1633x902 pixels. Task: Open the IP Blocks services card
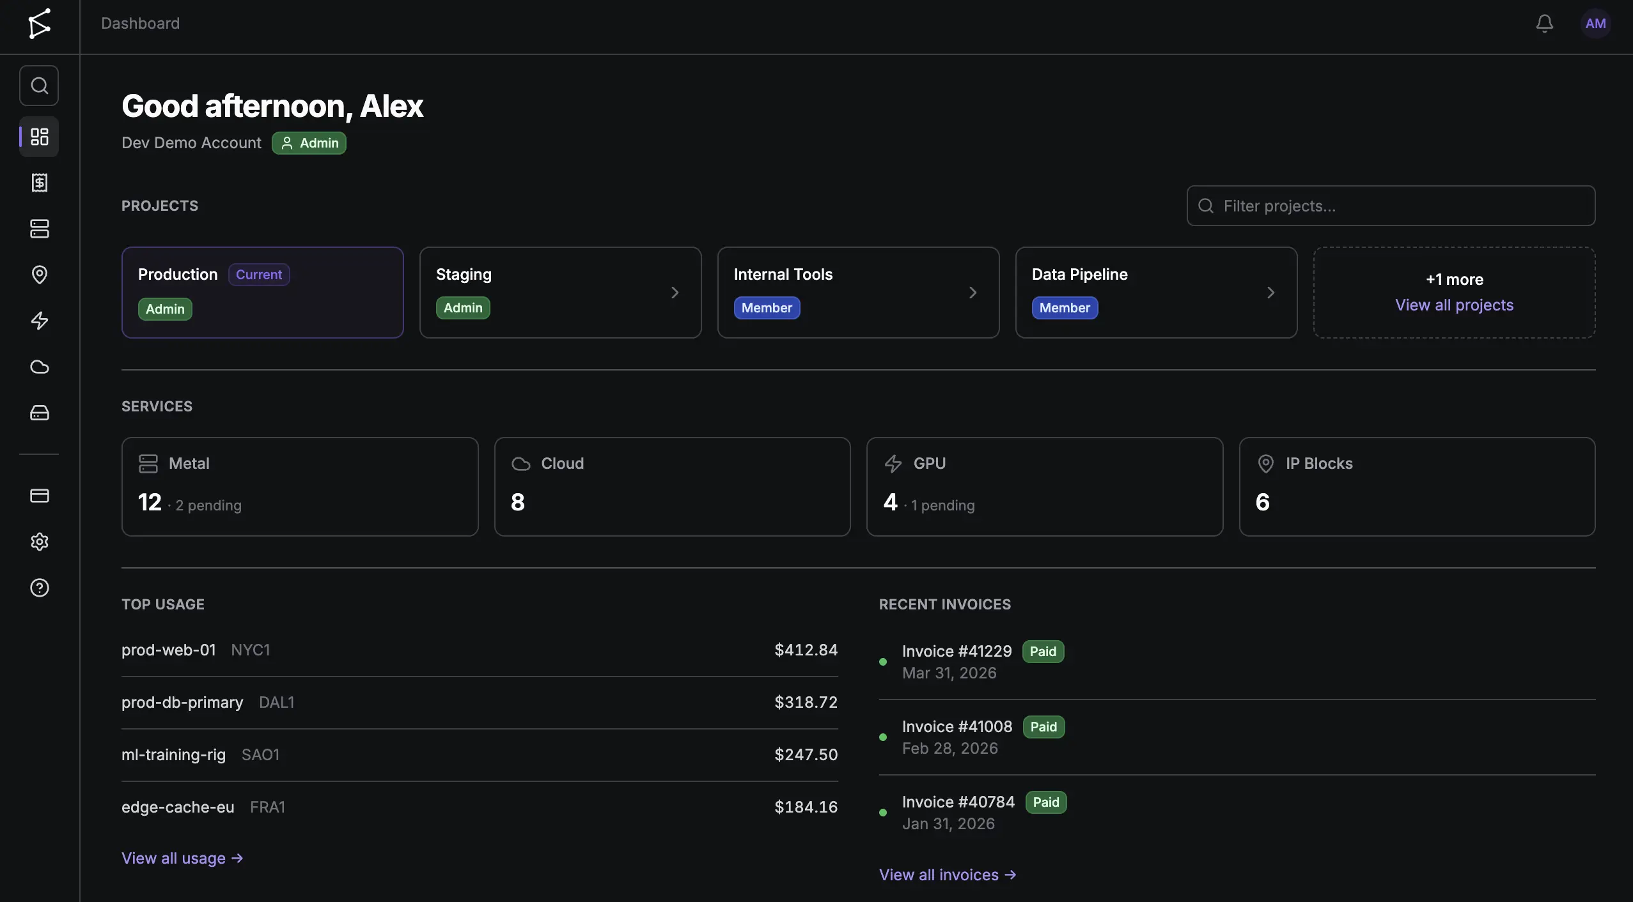(x=1418, y=487)
